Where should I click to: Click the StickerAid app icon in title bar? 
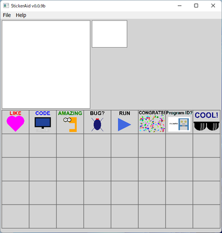click(6, 6)
